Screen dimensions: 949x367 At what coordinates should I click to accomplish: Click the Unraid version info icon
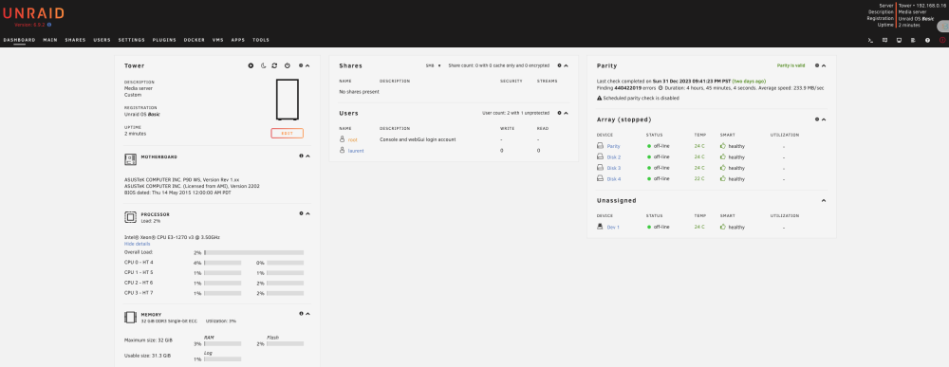pyautogui.click(x=49, y=25)
